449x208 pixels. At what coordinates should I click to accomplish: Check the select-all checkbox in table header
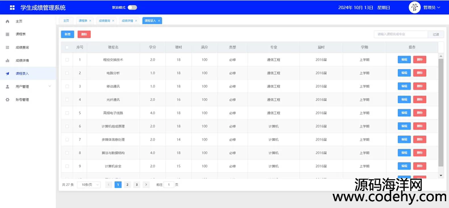tap(67, 48)
